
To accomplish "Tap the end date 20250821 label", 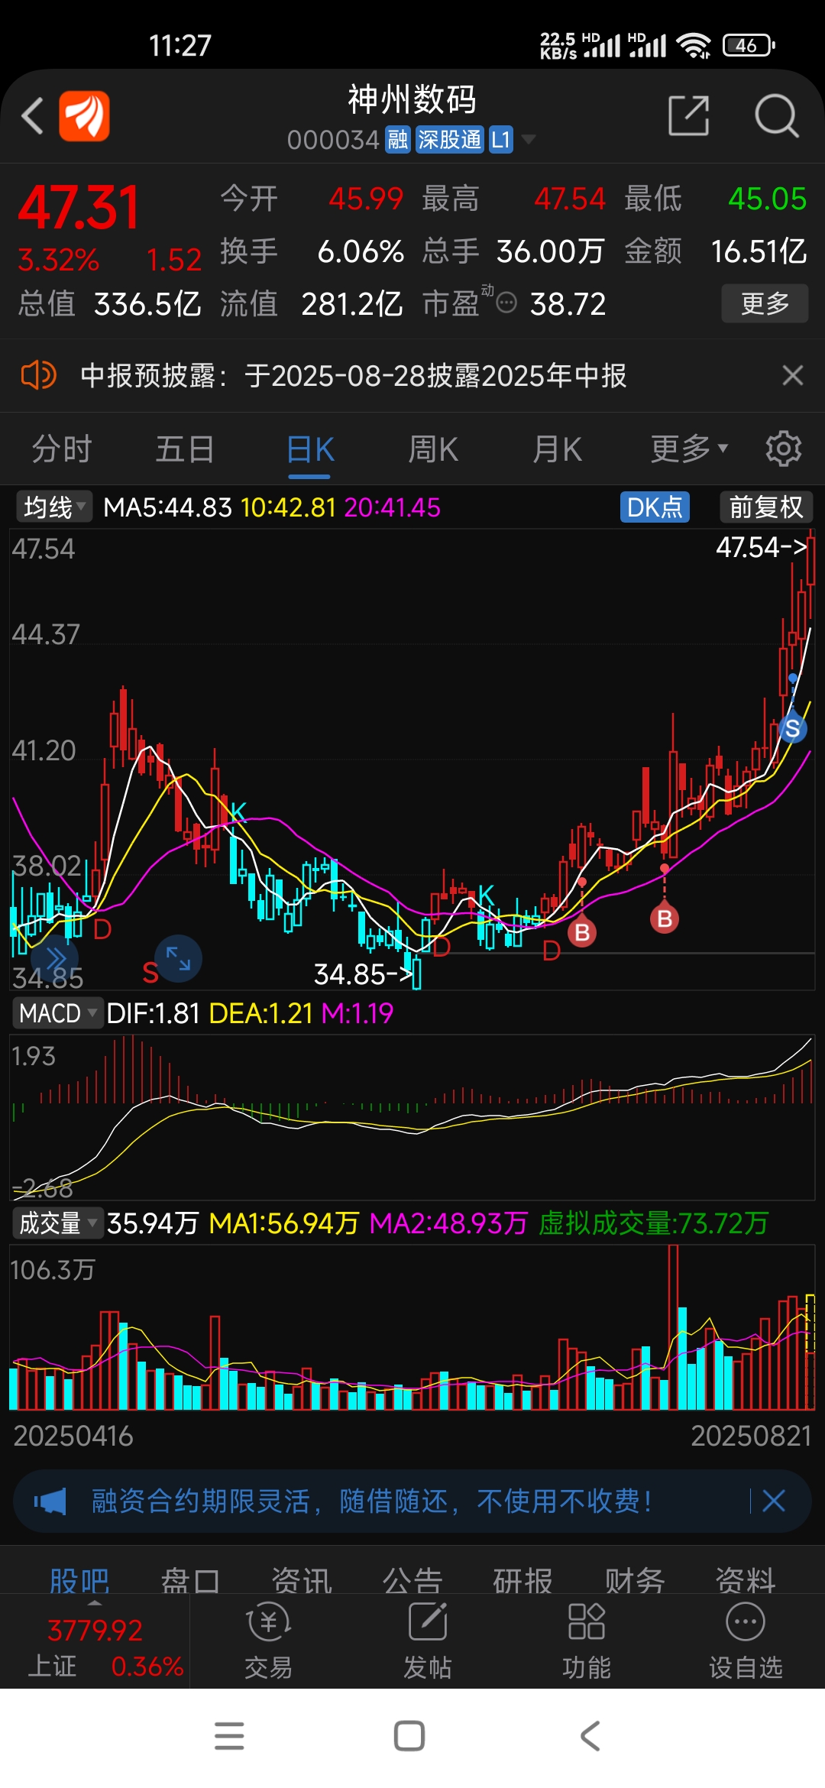I will point(751,1437).
